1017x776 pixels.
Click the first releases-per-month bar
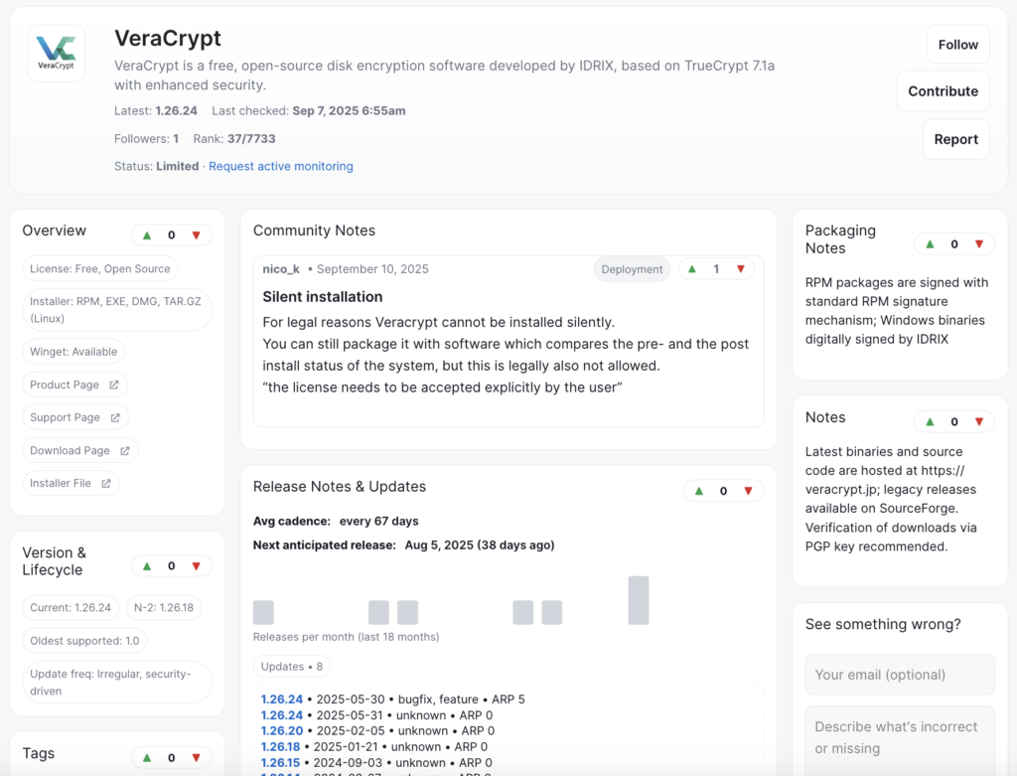coord(263,612)
